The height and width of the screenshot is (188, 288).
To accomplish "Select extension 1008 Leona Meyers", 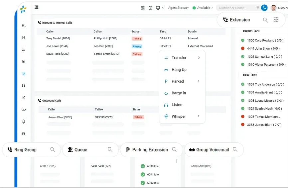I will click(x=262, y=101).
